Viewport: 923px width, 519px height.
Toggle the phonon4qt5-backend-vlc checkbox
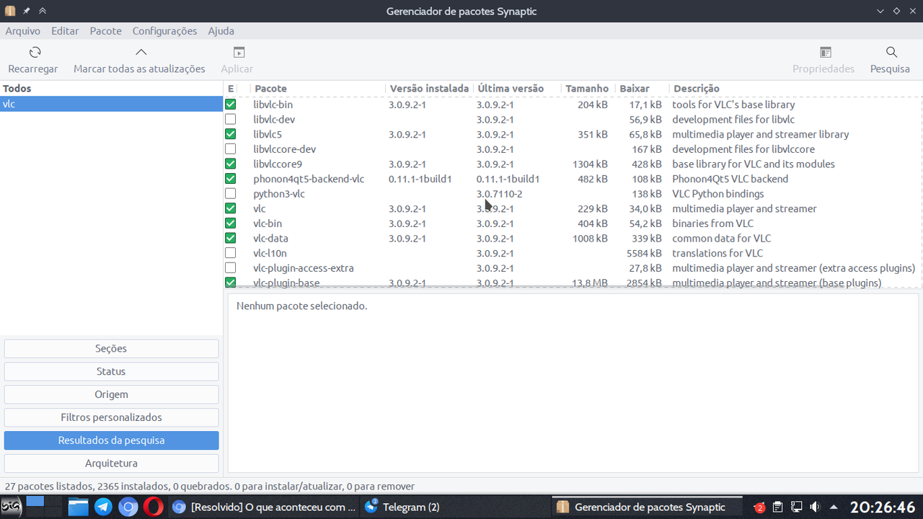coord(231,179)
